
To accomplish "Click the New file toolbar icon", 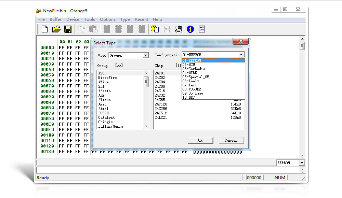I will pyautogui.click(x=44, y=29).
